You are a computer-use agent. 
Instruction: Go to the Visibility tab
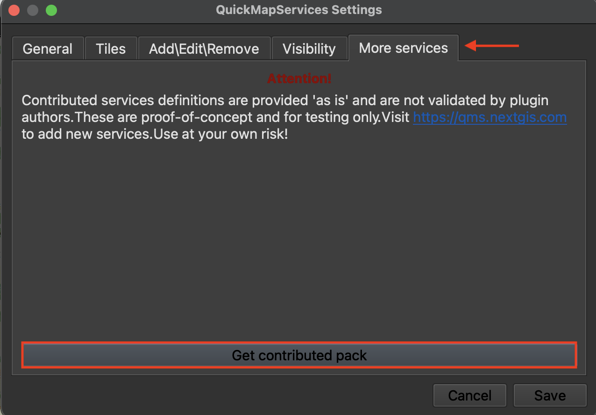[x=309, y=49]
